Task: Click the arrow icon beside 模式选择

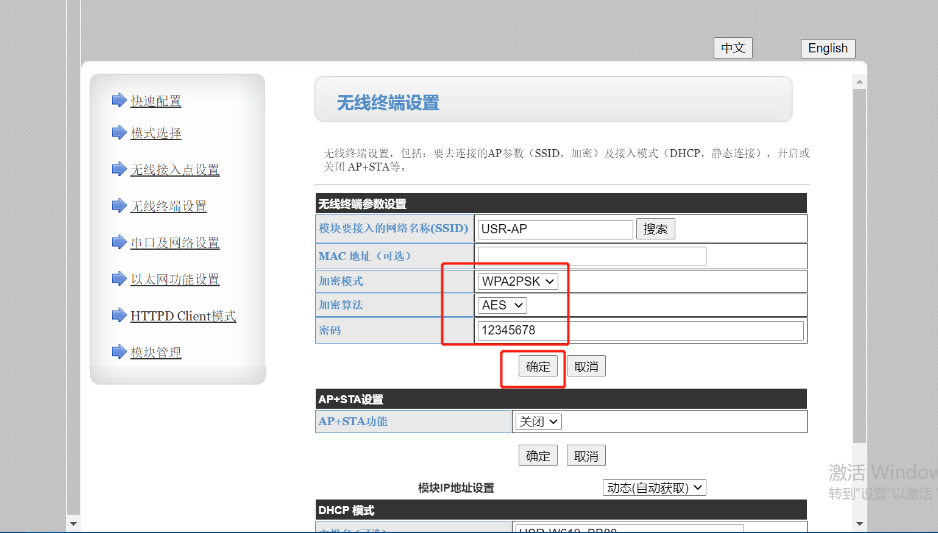Action: click(119, 132)
